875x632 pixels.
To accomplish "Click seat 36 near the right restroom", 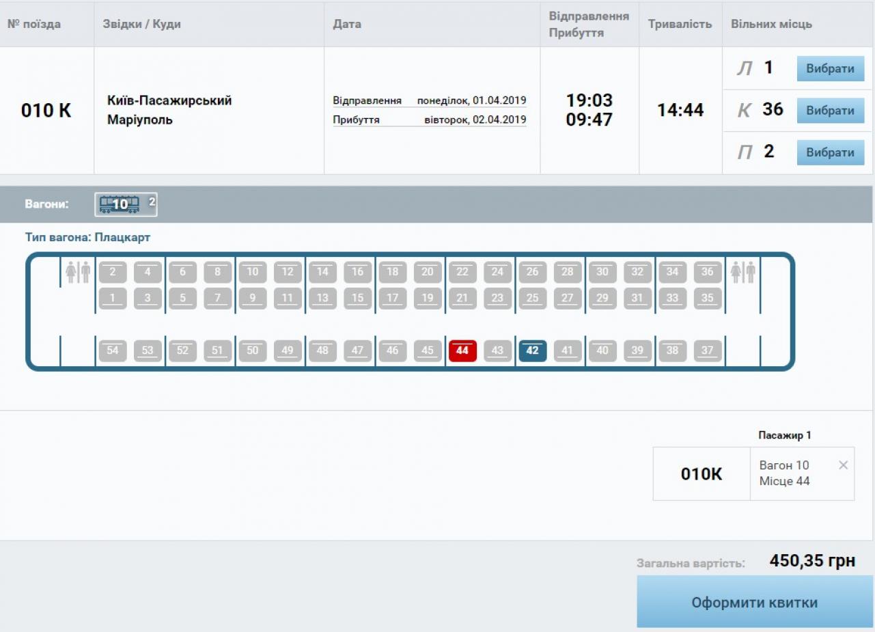I will (708, 272).
